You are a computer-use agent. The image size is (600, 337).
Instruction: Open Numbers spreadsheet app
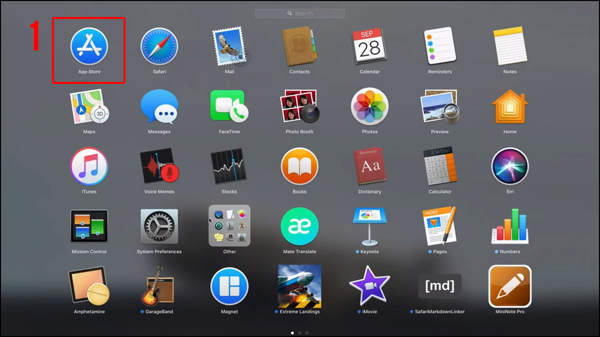tap(510, 226)
